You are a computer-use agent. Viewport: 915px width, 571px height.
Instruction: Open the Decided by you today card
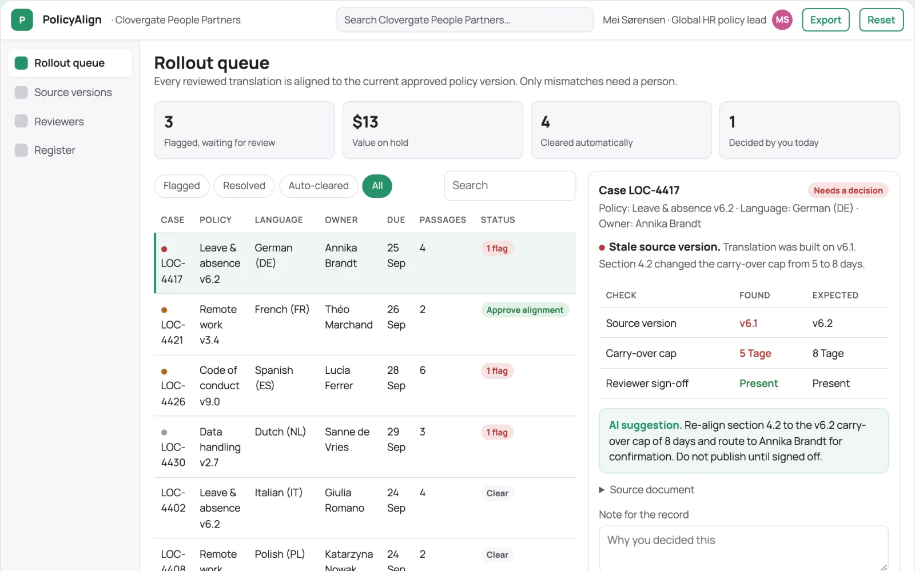tap(810, 130)
